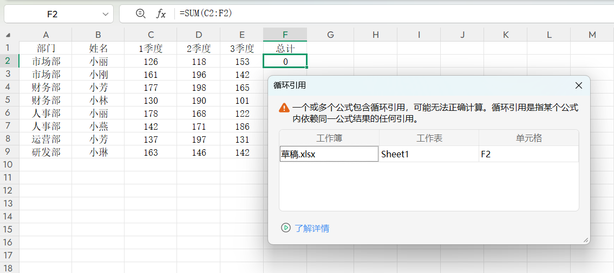Close the 循环引用 dialog
The height and width of the screenshot is (273, 614).
[x=578, y=85]
